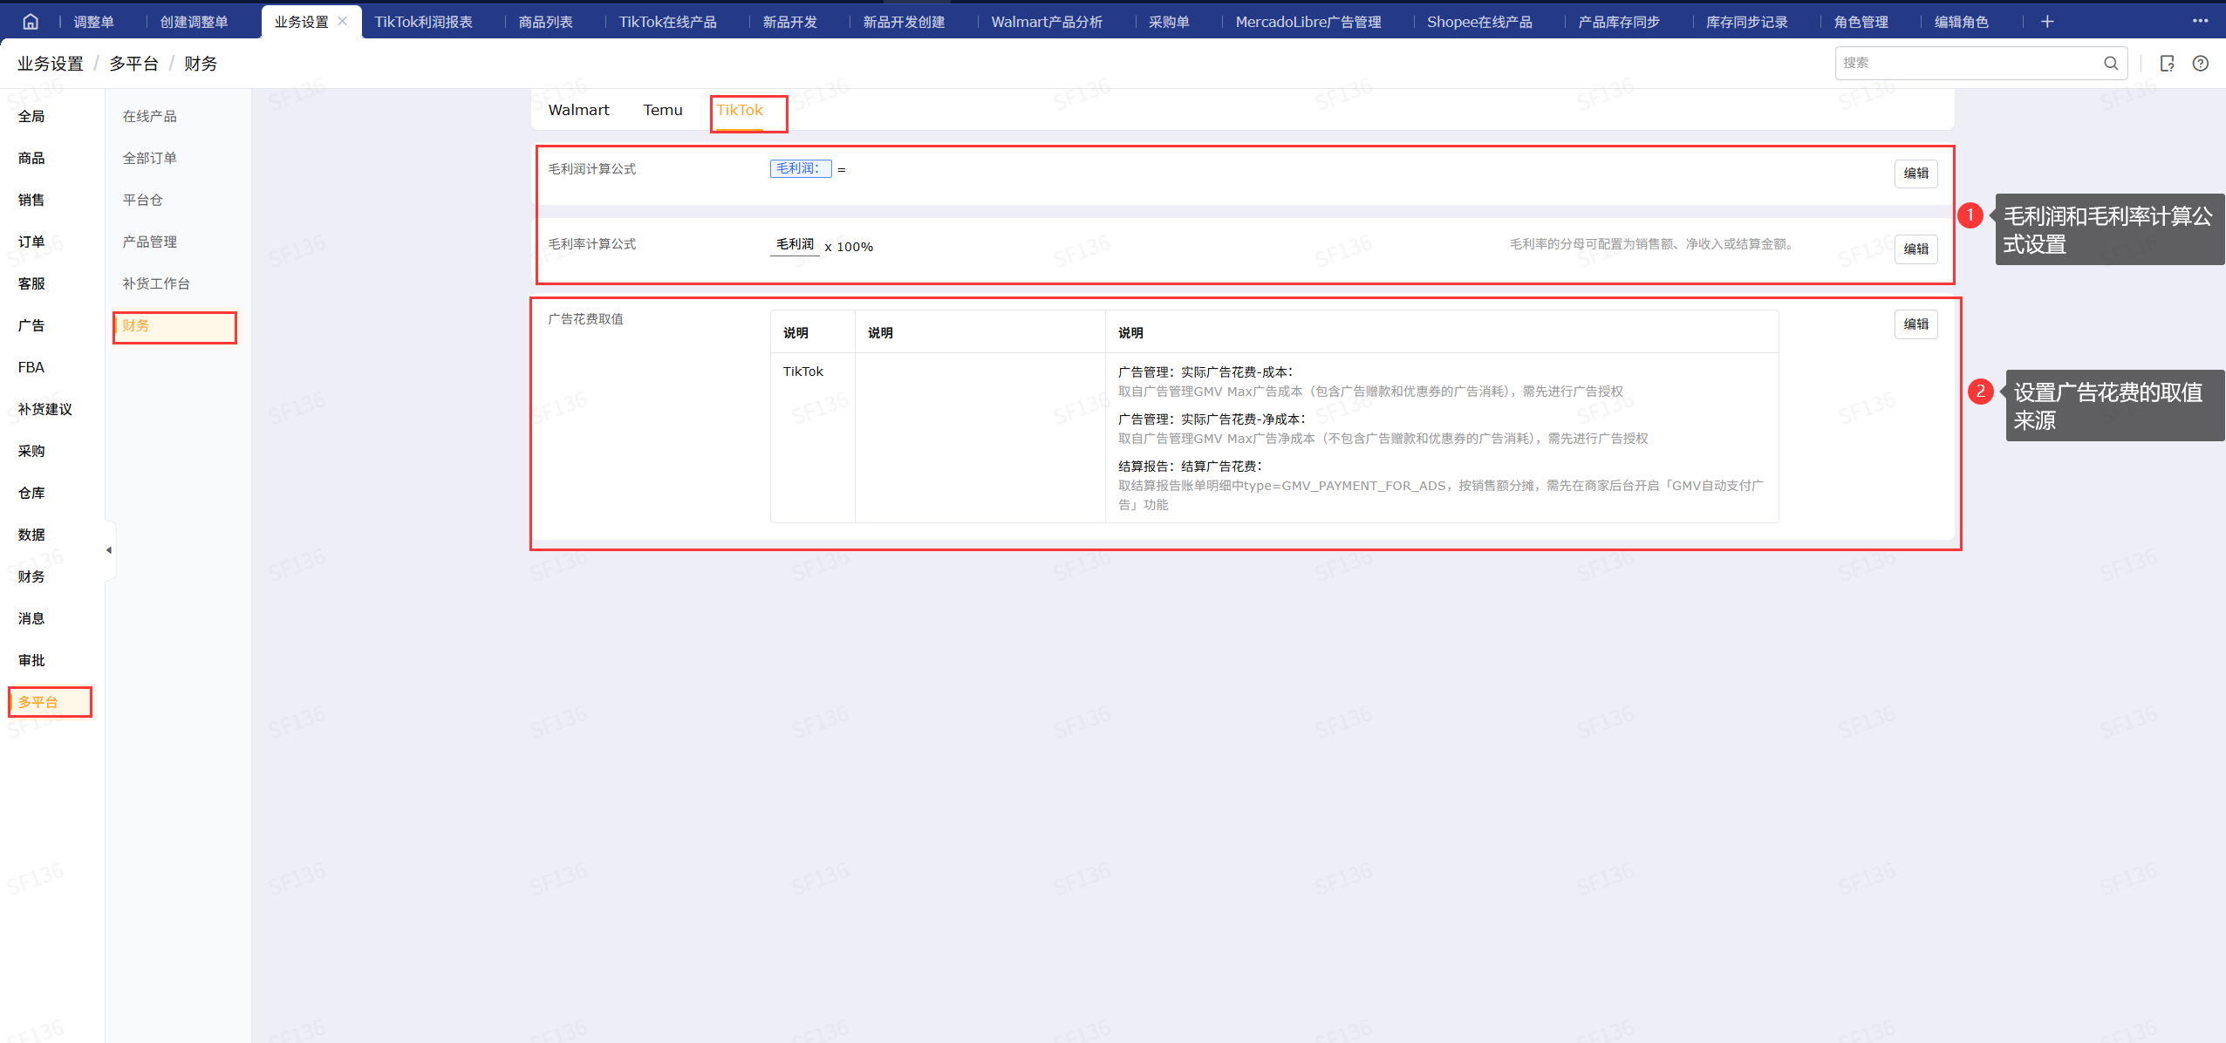Open the 创建调整单 tab
This screenshot has width=2226, height=1043.
(x=194, y=22)
